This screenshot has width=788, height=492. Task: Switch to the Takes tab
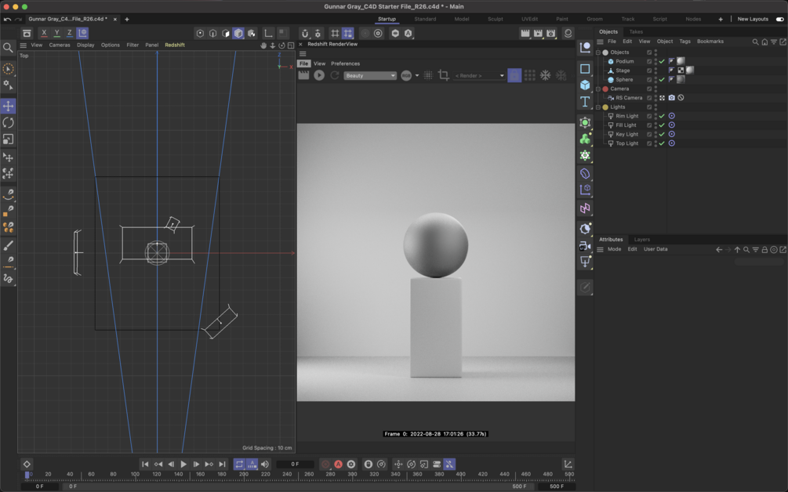pos(636,31)
